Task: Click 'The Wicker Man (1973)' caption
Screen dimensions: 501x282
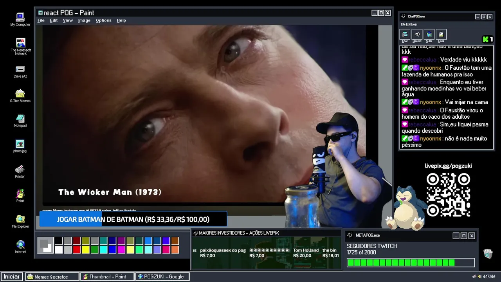Action: point(110,192)
